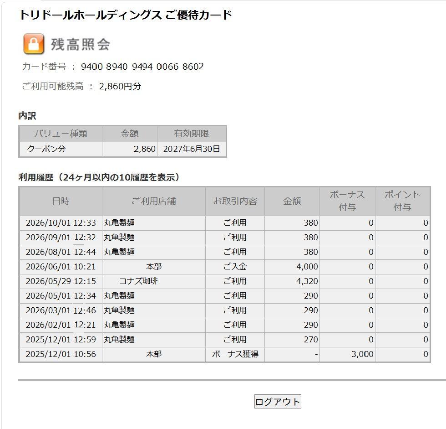Screen dimensions: 446x429
Task: Click the 残高照会 heading
Action: pyautogui.click(x=81, y=44)
